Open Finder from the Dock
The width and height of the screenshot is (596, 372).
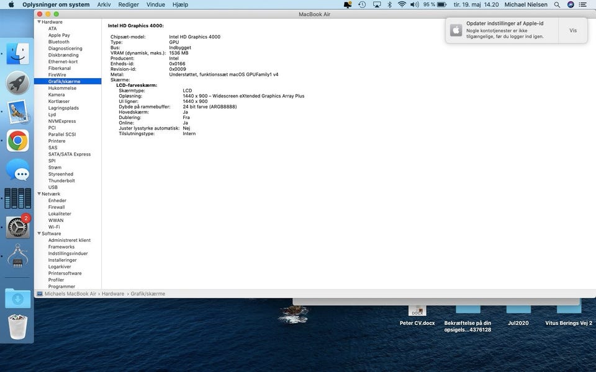[17, 54]
